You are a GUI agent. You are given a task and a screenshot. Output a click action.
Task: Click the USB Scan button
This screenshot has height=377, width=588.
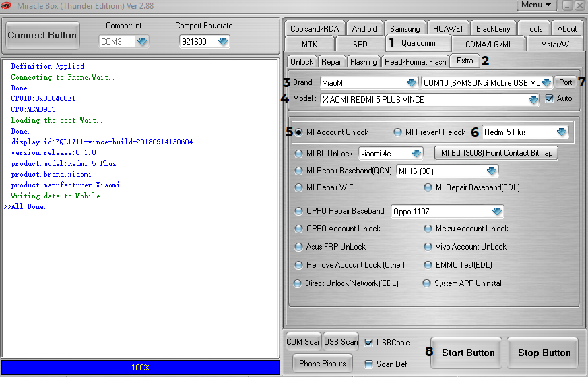tap(341, 342)
